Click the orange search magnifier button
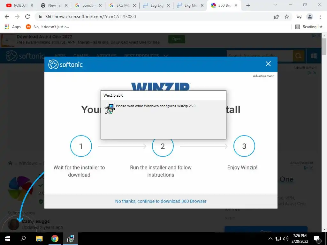The width and height of the screenshot is (327, 245). [x=299, y=56]
